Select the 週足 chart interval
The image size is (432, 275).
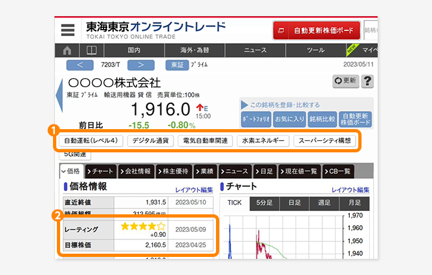324,203
